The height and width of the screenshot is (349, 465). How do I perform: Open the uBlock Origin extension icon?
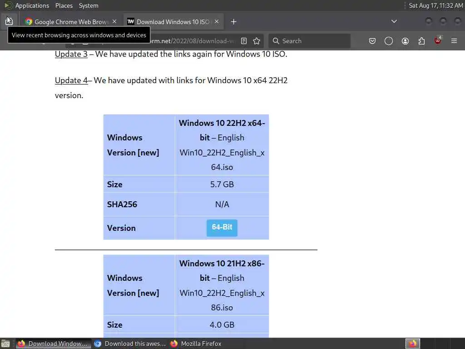coord(438,40)
